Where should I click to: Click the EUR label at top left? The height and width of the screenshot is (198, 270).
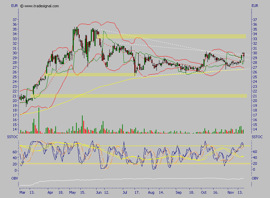tap(14, 6)
